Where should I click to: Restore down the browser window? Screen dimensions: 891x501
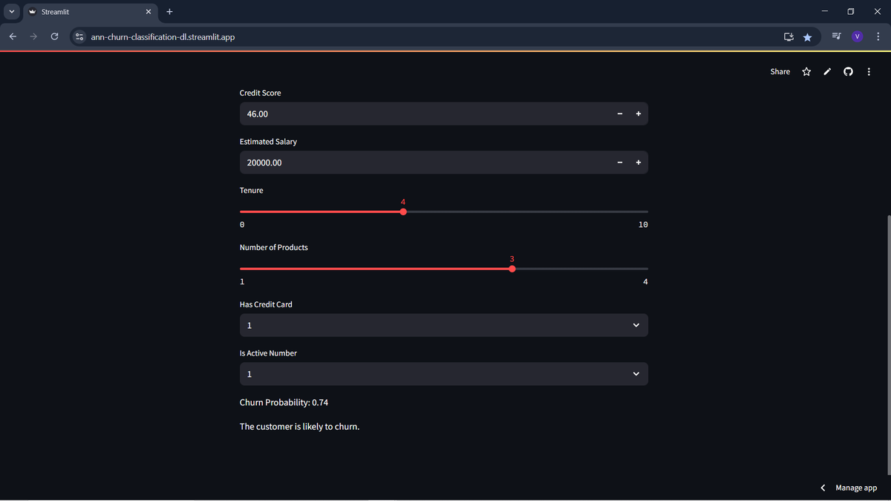[x=851, y=12]
